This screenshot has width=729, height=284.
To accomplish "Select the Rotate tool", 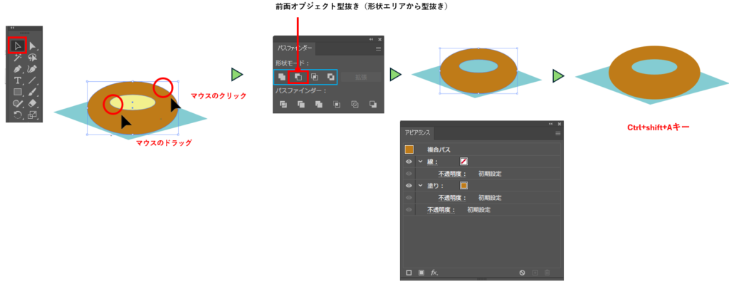I will coord(18,115).
